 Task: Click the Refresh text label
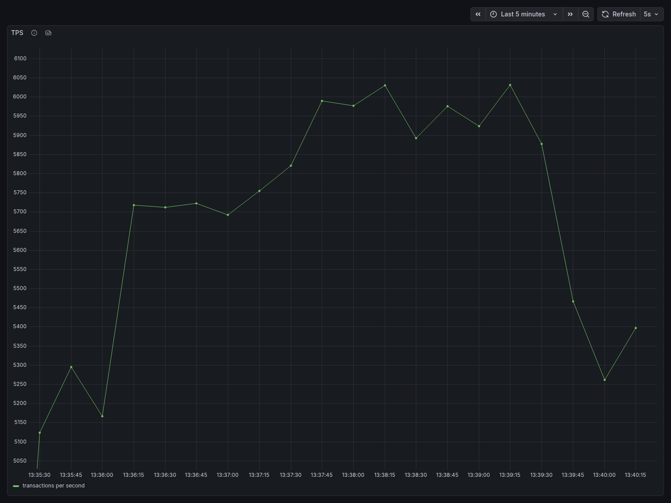tap(624, 14)
